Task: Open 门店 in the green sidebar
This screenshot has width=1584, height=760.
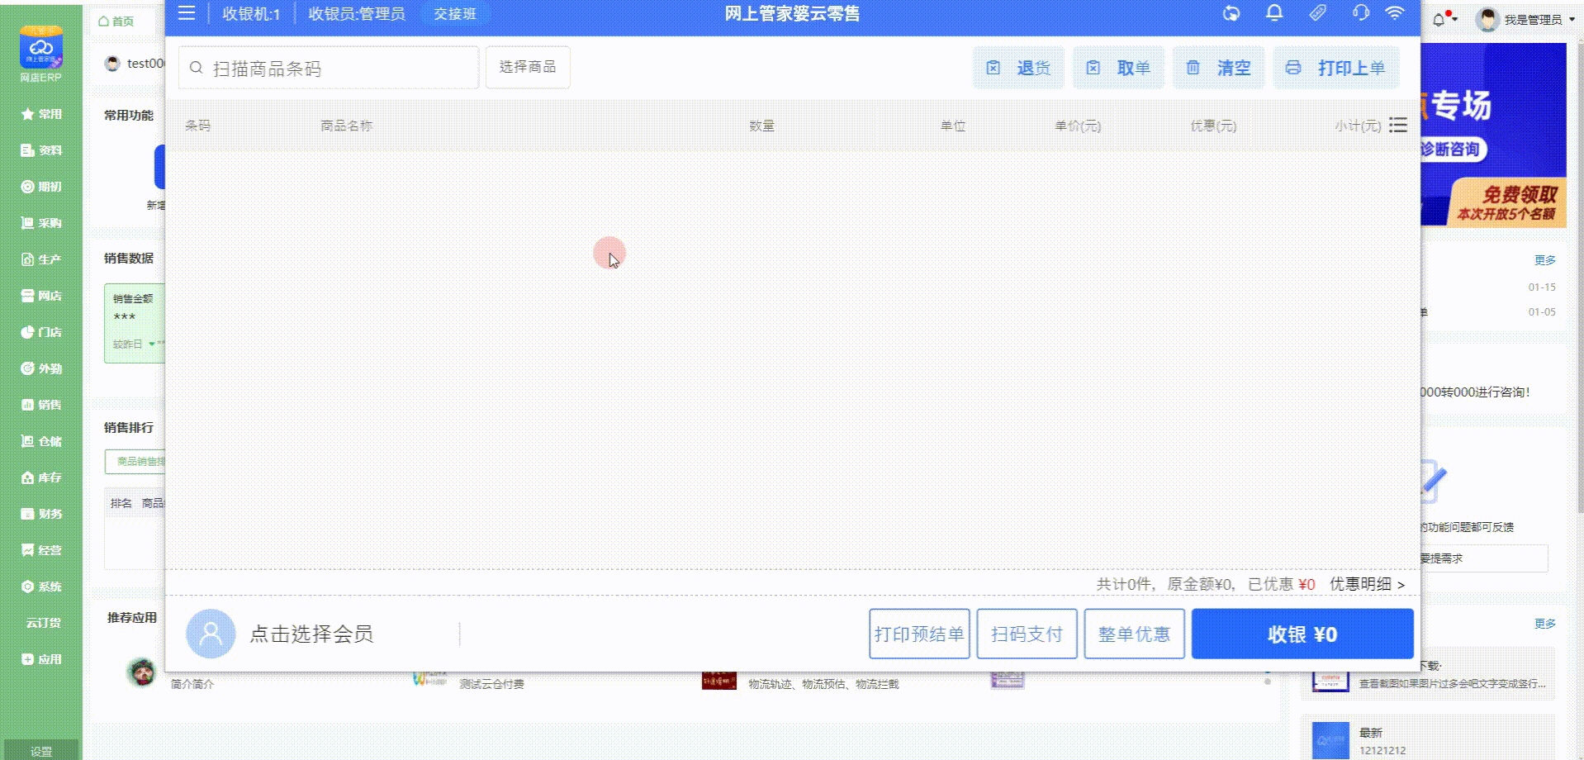Action: 41,332
